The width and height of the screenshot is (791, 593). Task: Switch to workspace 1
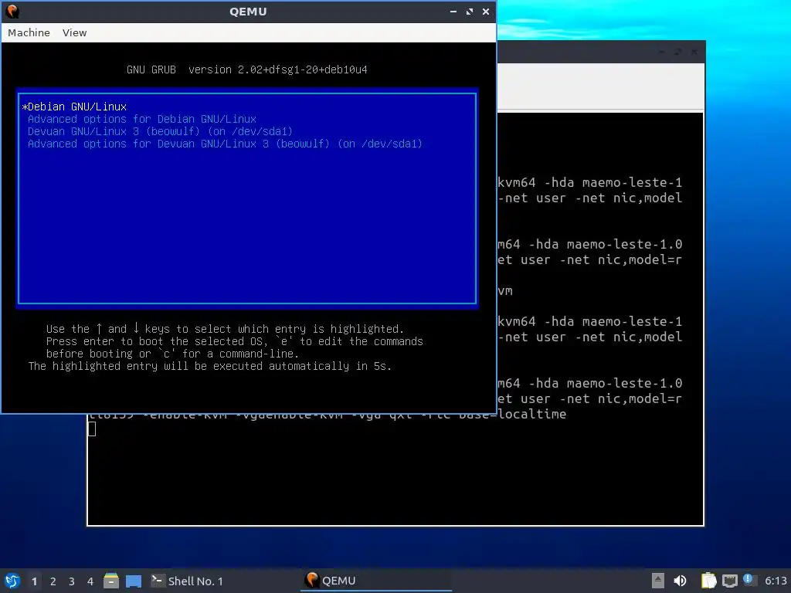(34, 581)
